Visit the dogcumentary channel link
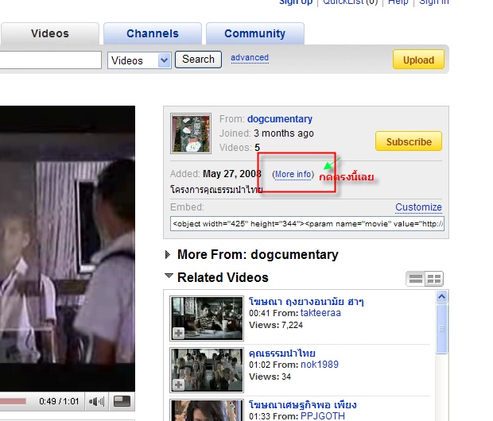 click(280, 119)
